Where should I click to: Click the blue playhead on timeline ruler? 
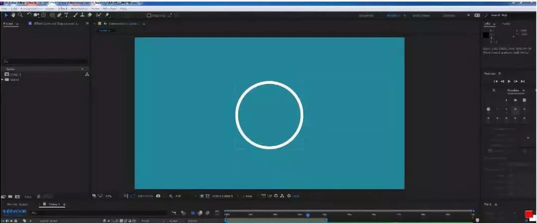click(308, 215)
